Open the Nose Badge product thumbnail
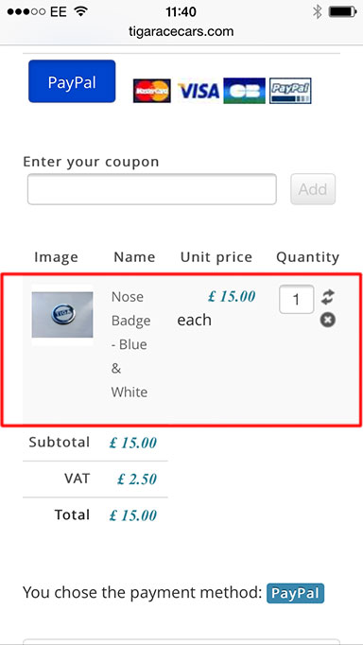 click(62, 315)
